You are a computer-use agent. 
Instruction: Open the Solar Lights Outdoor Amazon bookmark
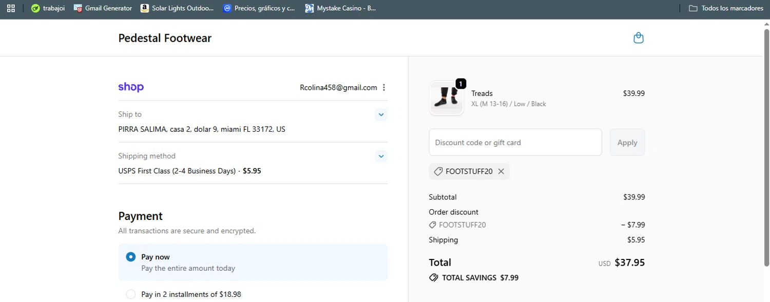click(177, 8)
